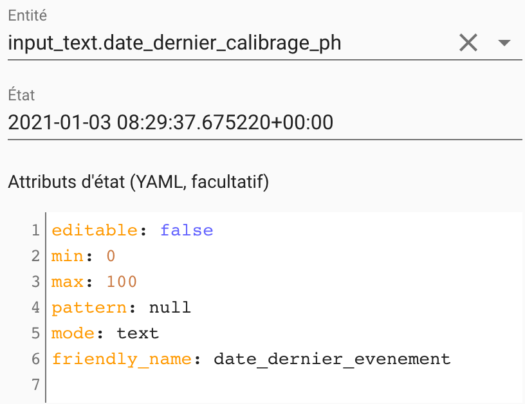
Task: Click the 'mode' key on line 5
Action: tap(73, 333)
